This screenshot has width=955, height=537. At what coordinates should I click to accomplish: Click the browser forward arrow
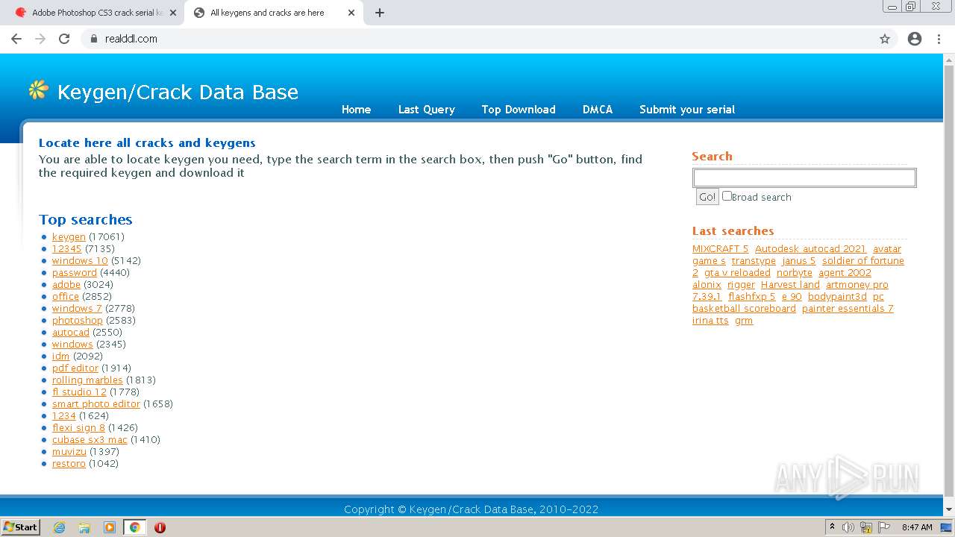point(40,39)
